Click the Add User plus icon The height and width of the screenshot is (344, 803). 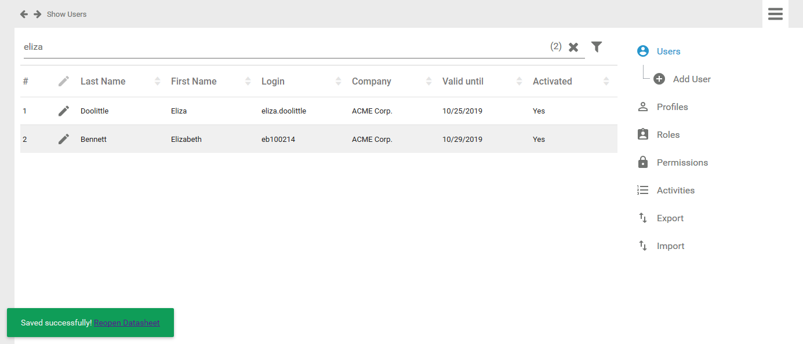[x=659, y=79]
